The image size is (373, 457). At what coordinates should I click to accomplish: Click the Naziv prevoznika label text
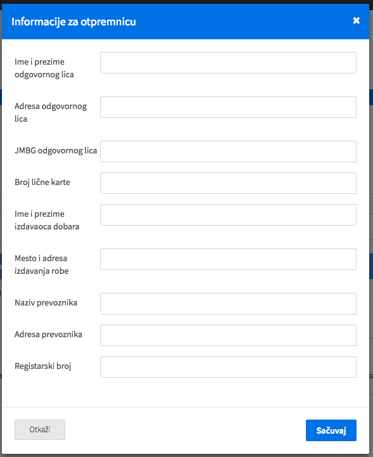(46, 302)
